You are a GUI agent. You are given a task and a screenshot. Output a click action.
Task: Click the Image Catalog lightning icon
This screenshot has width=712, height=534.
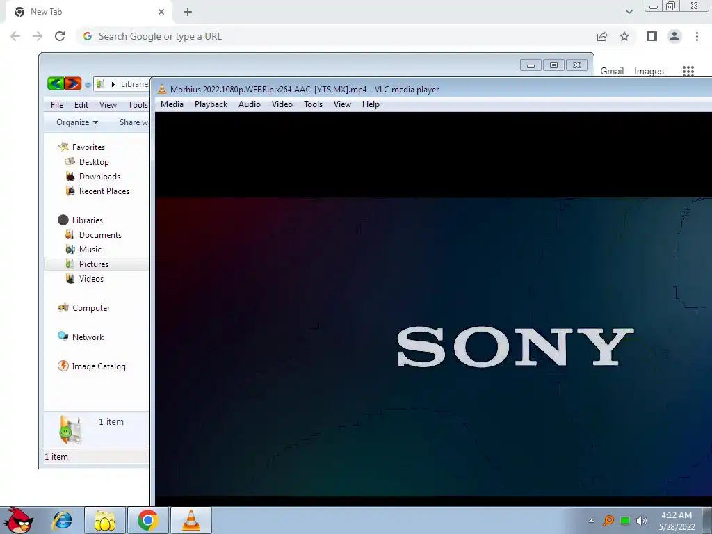point(63,366)
